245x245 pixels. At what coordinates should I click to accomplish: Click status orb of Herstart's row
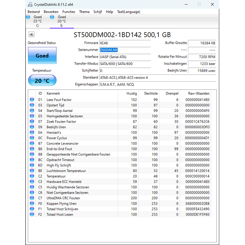click(x=32, y=132)
